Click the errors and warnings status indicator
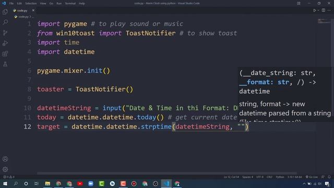Screen dimensions: 334x188 (9, 177)
